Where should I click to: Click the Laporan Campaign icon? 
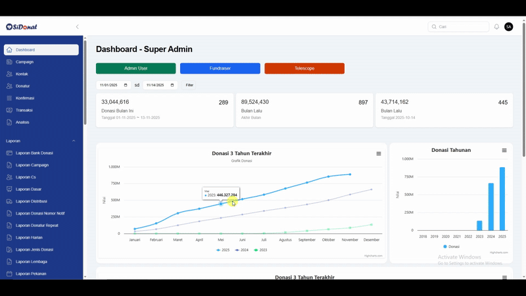point(9,165)
